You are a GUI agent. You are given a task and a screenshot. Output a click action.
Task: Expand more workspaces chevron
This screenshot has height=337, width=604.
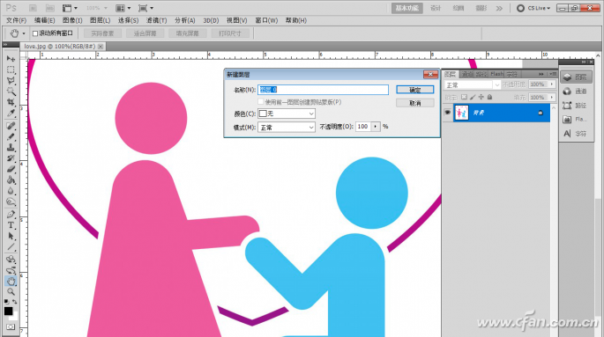click(x=499, y=8)
